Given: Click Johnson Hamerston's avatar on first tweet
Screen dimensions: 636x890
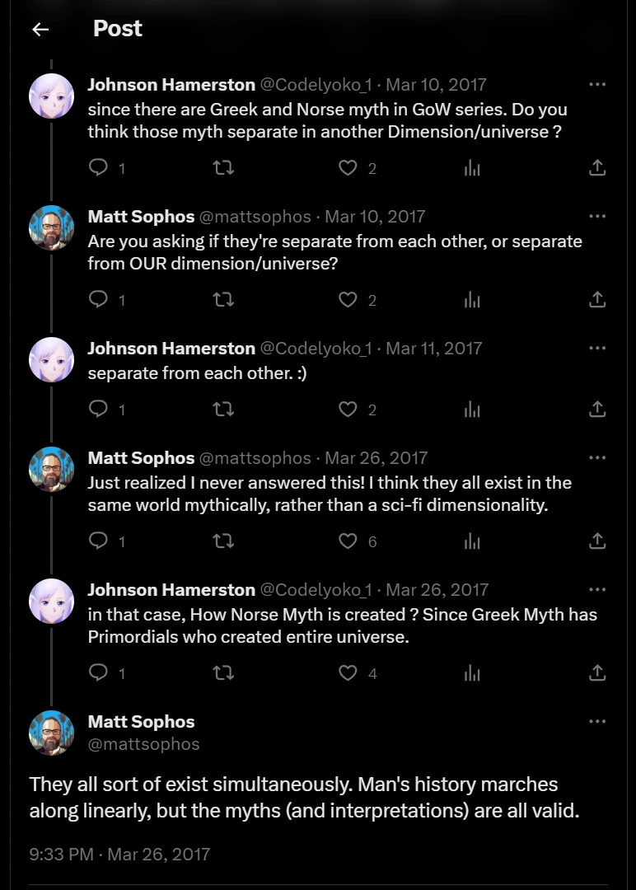Looking at the screenshot, I should [x=51, y=96].
